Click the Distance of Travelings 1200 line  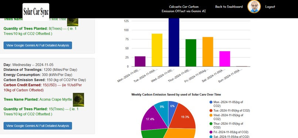coord(40,70)
